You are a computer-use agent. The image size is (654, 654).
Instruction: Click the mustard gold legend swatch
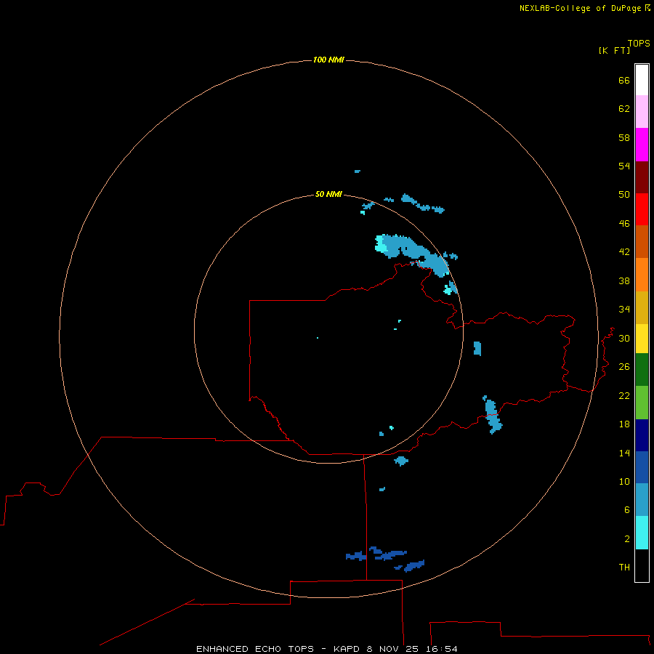642,307
